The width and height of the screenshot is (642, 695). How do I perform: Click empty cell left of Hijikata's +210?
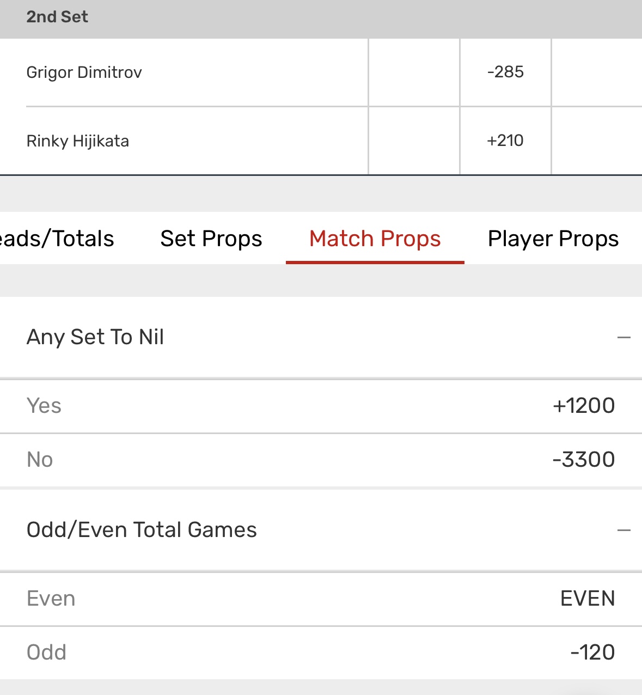[x=414, y=141]
